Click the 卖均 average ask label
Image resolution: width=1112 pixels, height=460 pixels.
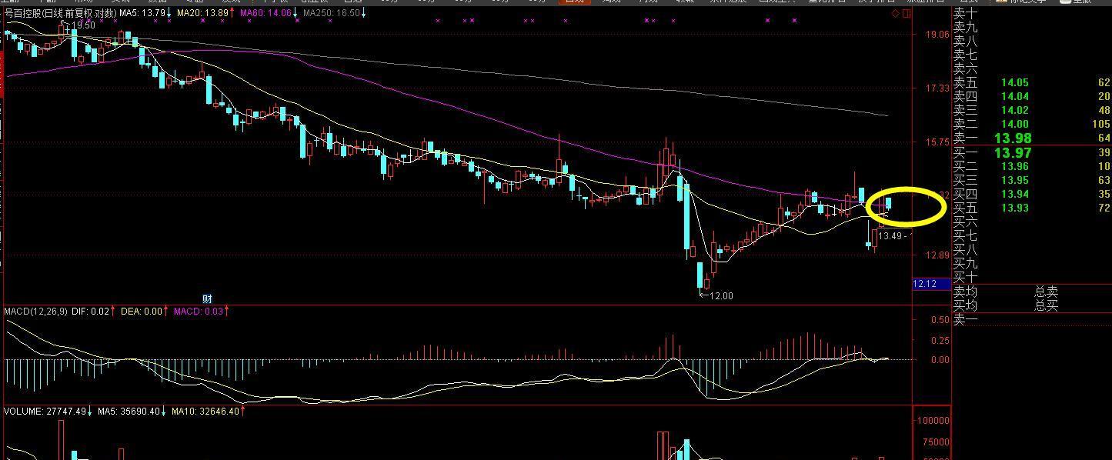click(x=965, y=292)
